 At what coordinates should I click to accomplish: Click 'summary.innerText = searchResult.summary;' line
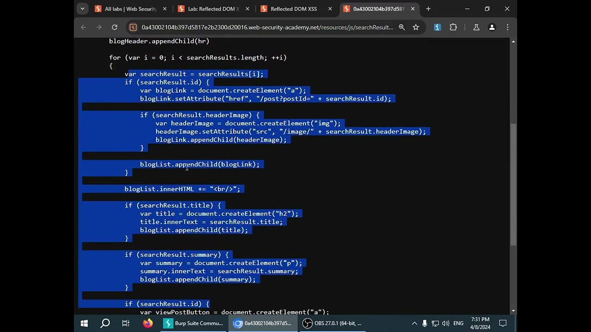click(x=219, y=271)
